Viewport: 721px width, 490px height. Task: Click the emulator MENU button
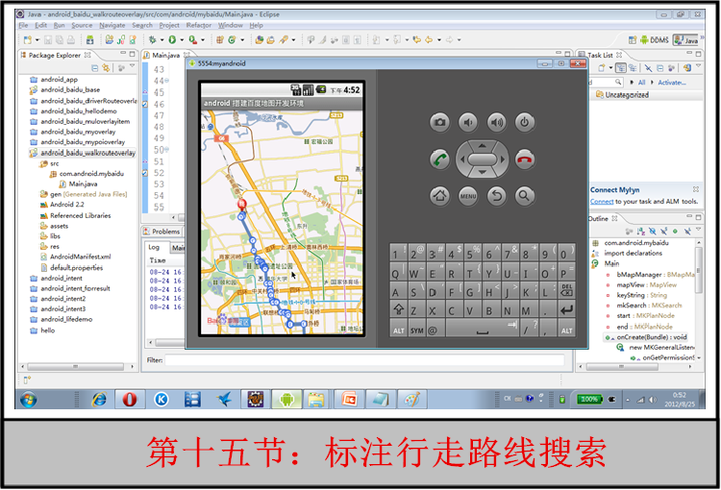(x=468, y=196)
